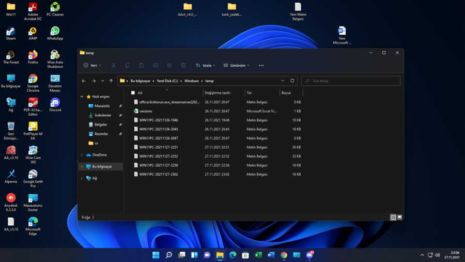
Task: Collapse the Hızlı erişim section
Action: click(82, 97)
